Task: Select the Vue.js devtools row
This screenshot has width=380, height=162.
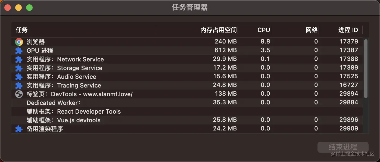Action: [x=64, y=120]
